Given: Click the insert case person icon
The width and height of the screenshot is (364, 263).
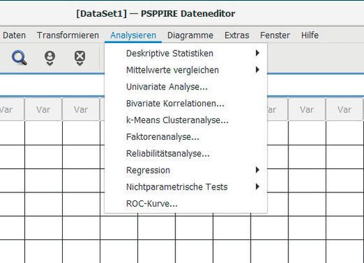Looking at the screenshot, I should 50,59.
